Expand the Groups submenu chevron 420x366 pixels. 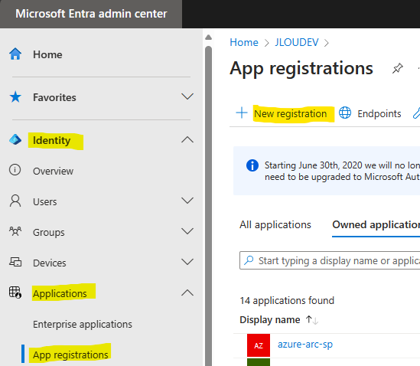pos(187,231)
